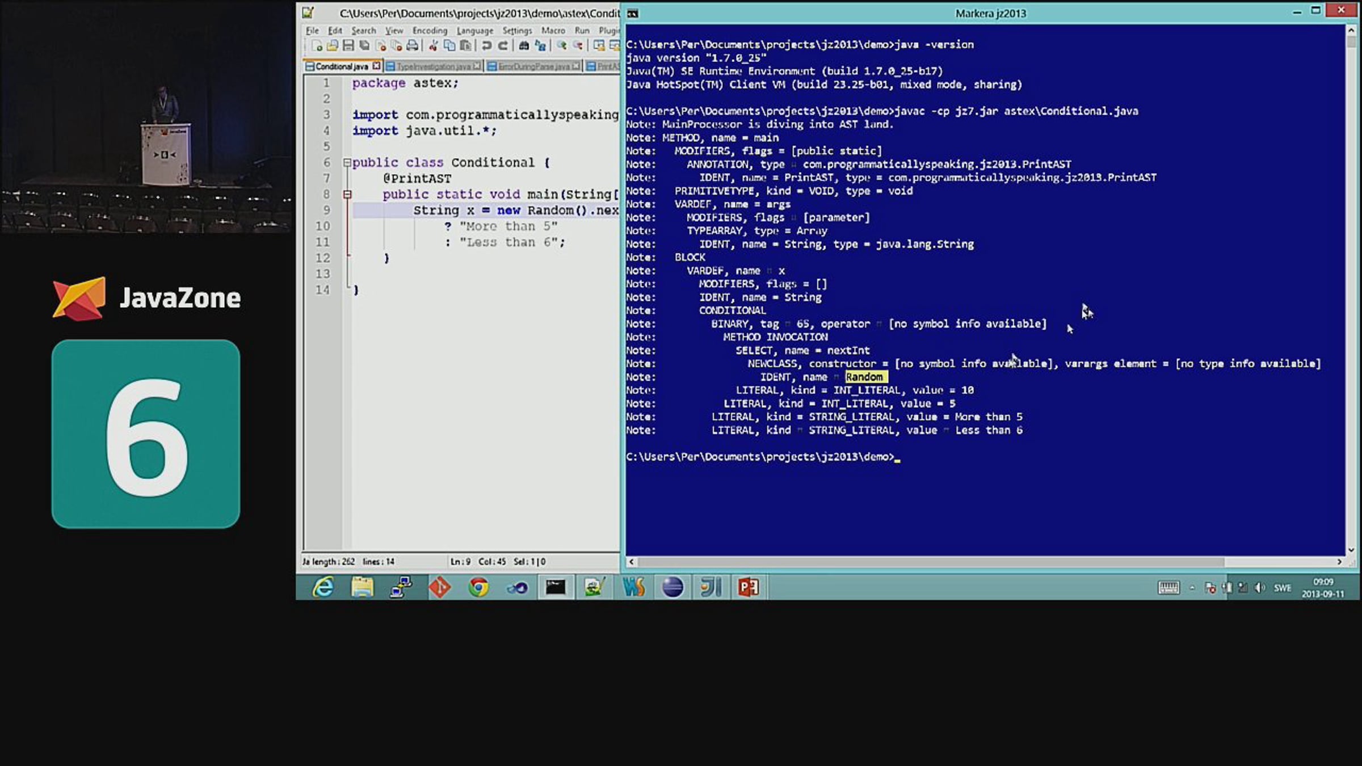Screen dimensions: 1362x766
Task: Open the network connections taskbar icon
Action: pyautogui.click(x=401, y=587)
